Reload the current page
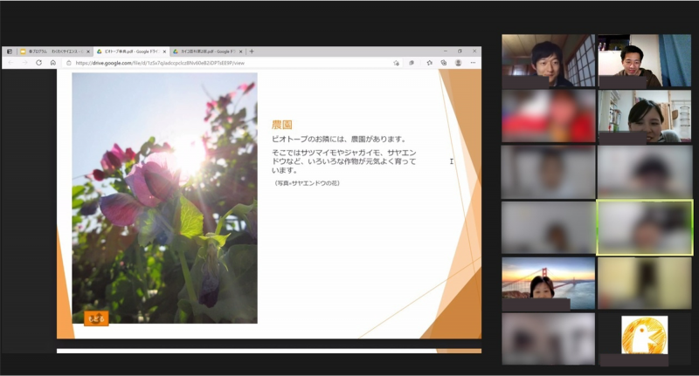 [38, 63]
